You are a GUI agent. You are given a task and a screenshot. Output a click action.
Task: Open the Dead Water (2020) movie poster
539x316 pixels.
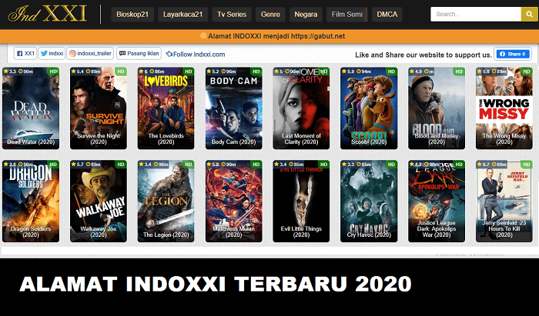[x=31, y=108]
